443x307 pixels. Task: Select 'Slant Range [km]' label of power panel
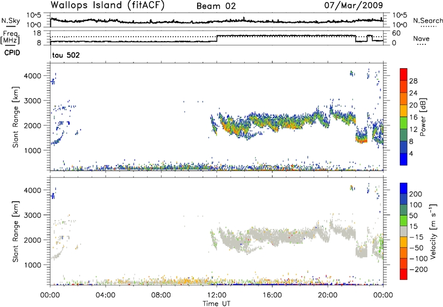pos(16,117)
